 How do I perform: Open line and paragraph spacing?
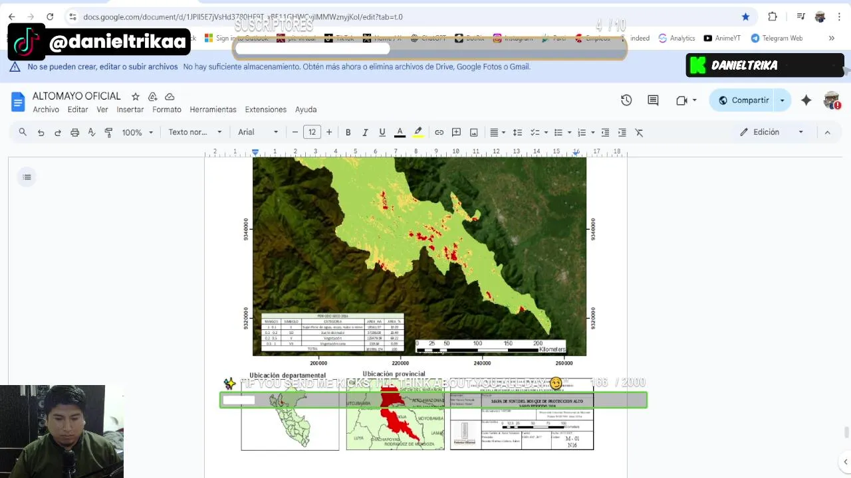(x=517, y=132)
